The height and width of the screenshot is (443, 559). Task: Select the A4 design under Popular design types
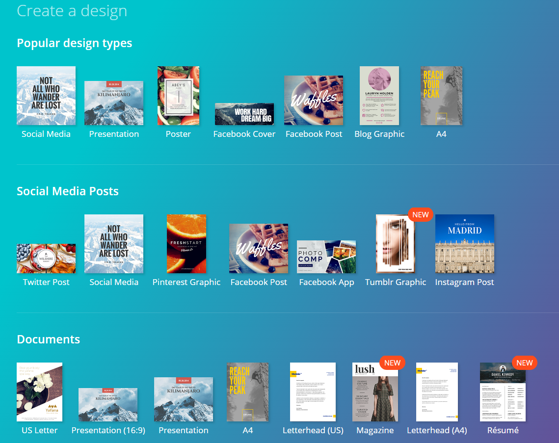[441, 96]
